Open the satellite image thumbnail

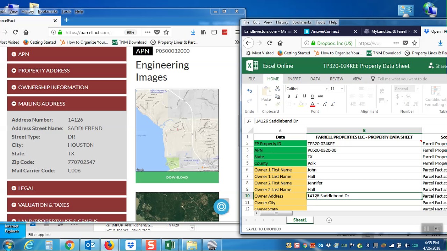coord(177,207)
